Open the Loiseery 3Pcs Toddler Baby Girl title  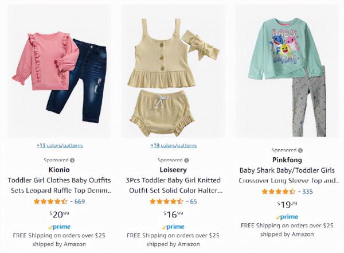coord(173,185)
